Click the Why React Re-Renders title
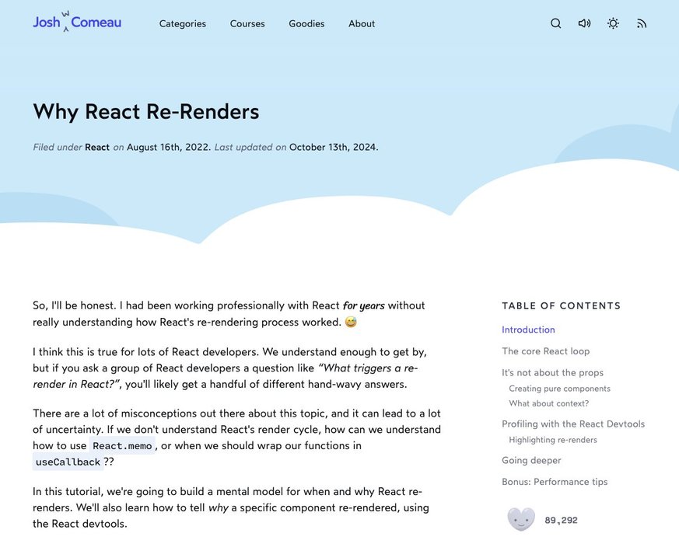This screenshot has height=544, width=679. pyautogui.click(x=146, y=112)
